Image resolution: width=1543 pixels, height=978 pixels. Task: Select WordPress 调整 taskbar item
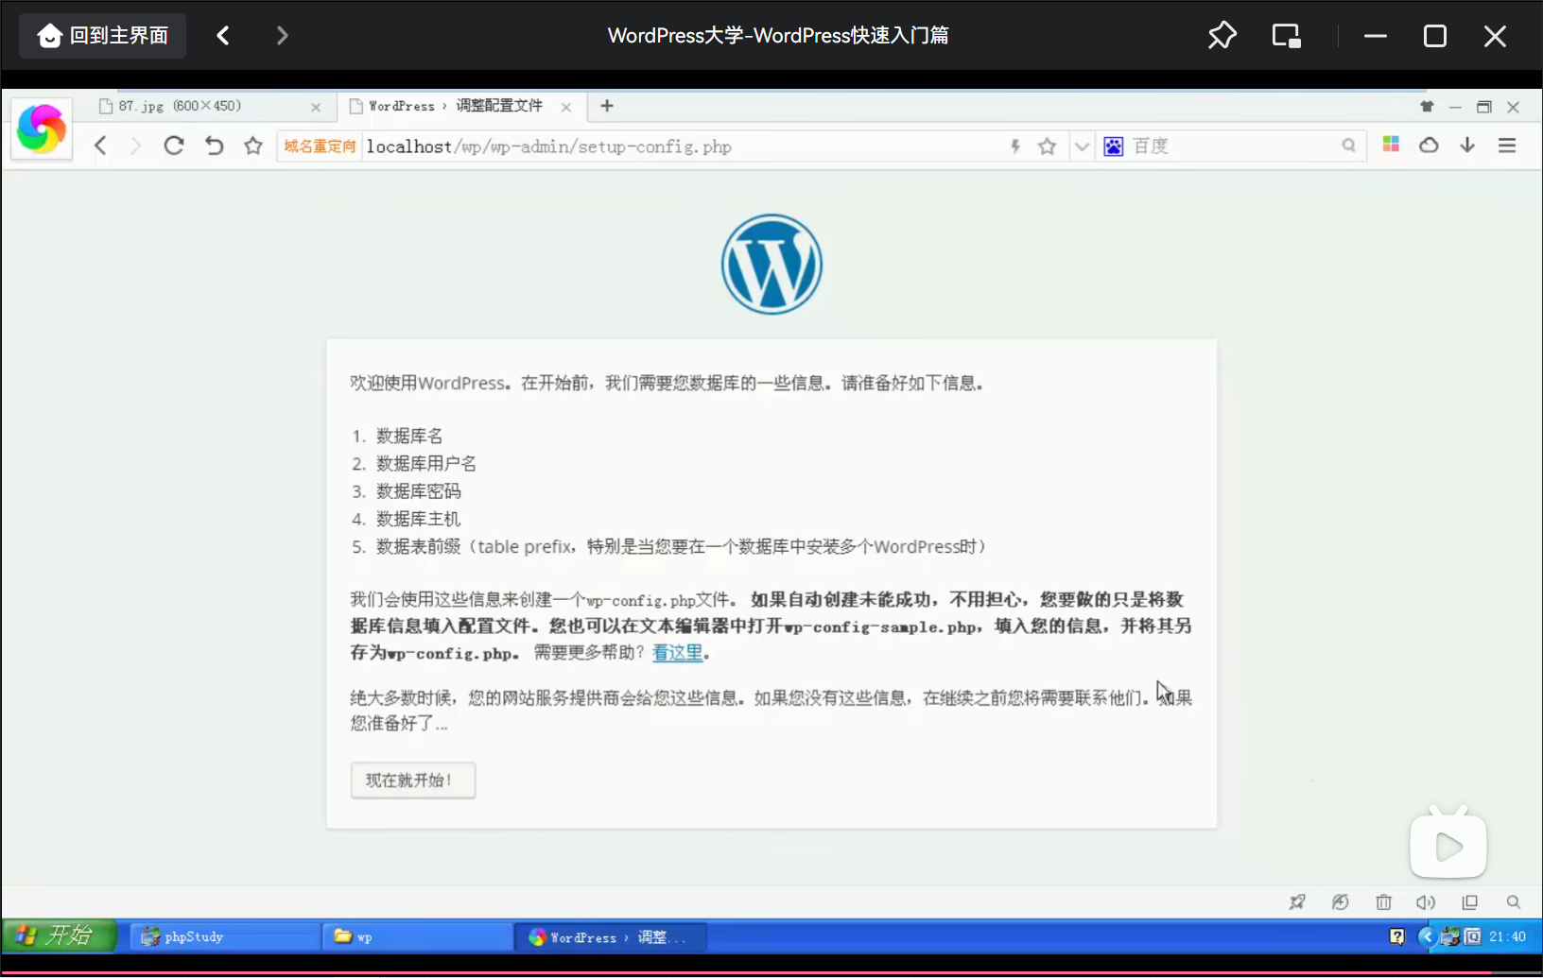pos(611,936)
